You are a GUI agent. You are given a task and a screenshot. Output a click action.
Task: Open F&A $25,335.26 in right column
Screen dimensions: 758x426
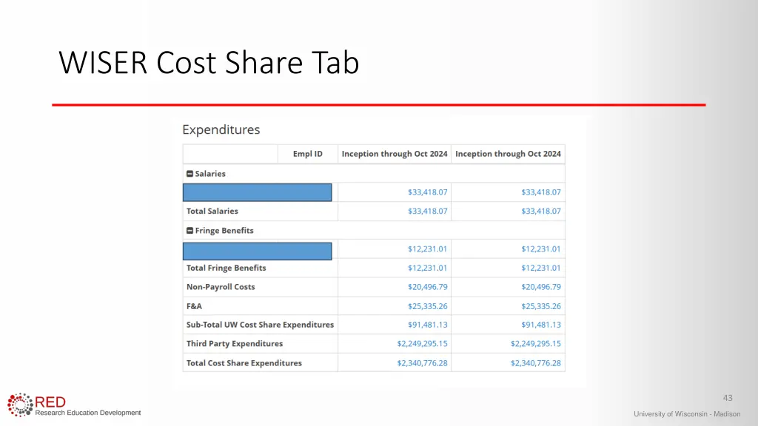pos(540,306)
